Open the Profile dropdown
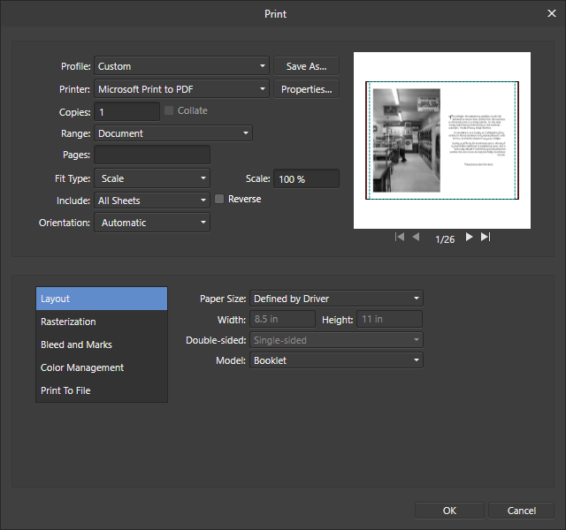Screen dimensions: 566x530 pyautogui.click(x=181, y=66)
